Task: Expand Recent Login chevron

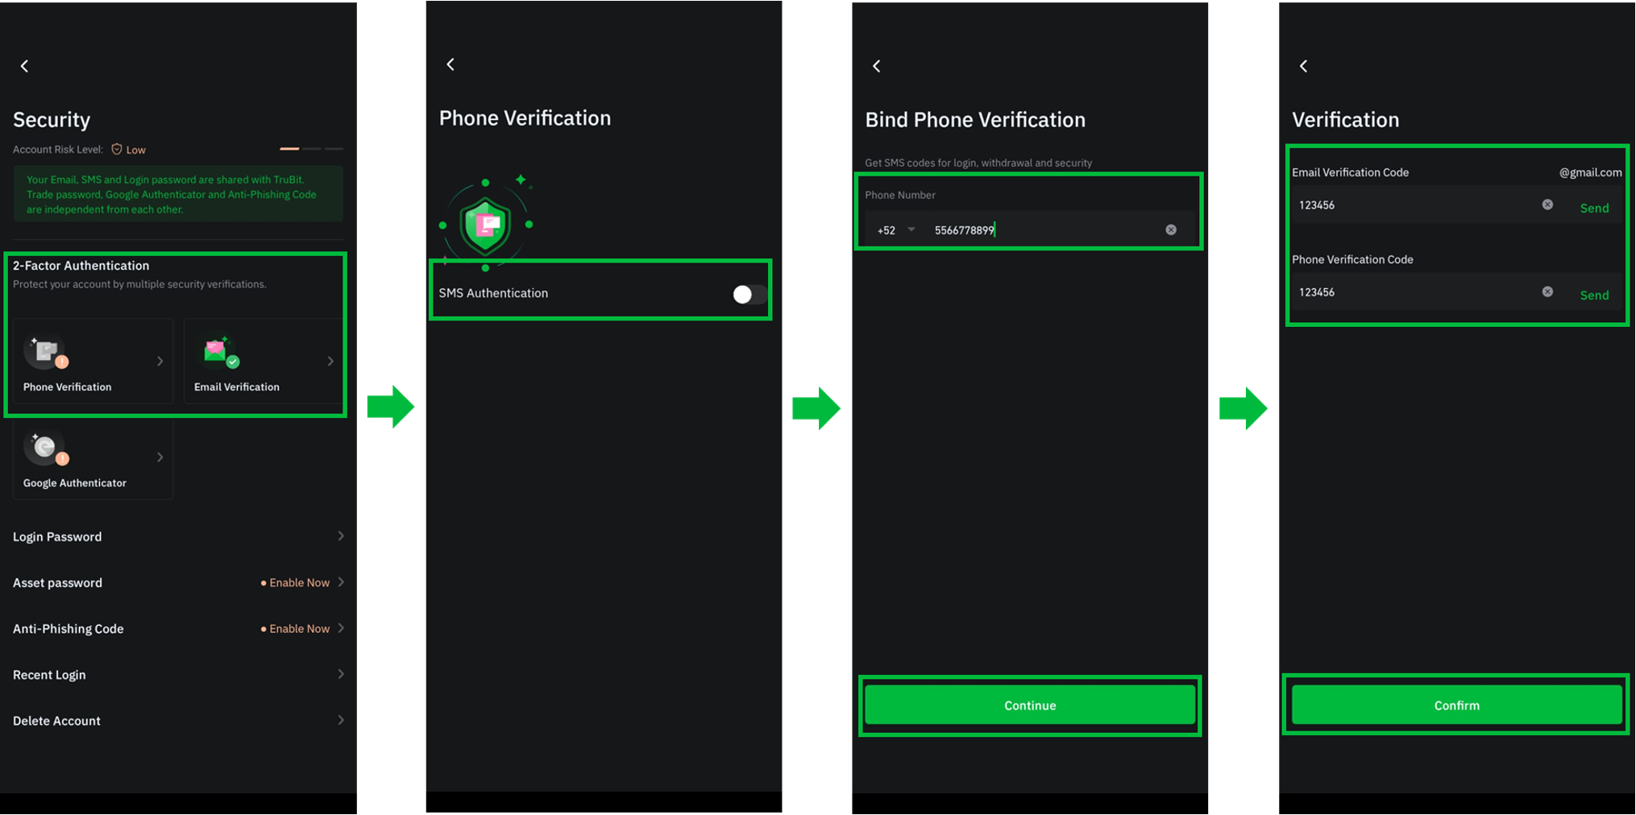Action: 341,674
